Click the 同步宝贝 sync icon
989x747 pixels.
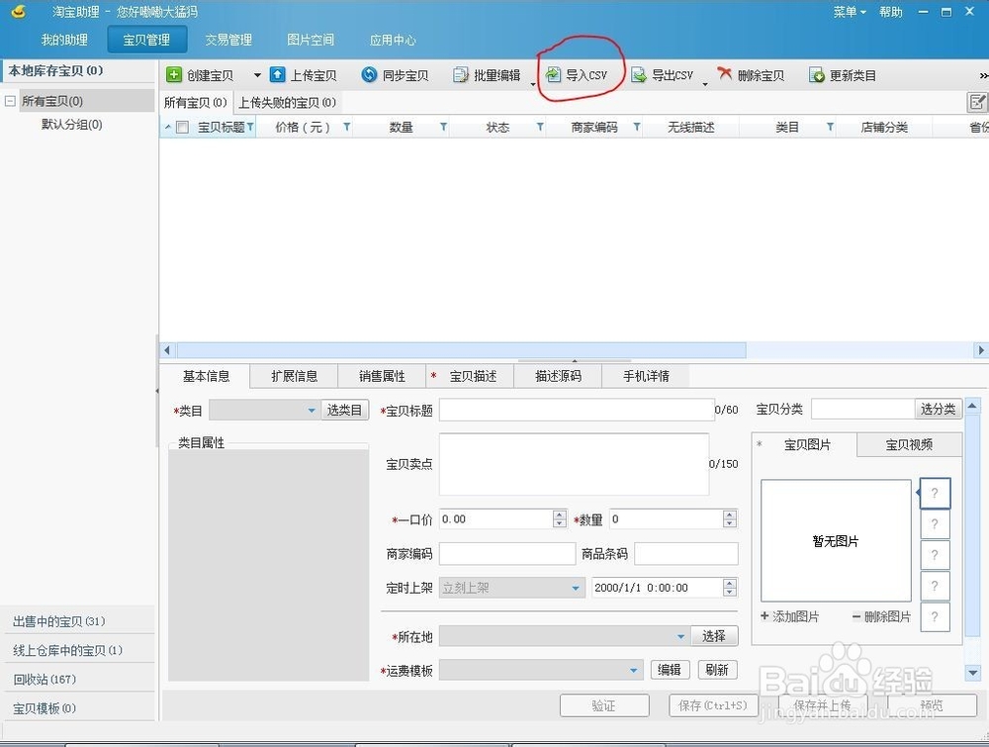[369, 75]
